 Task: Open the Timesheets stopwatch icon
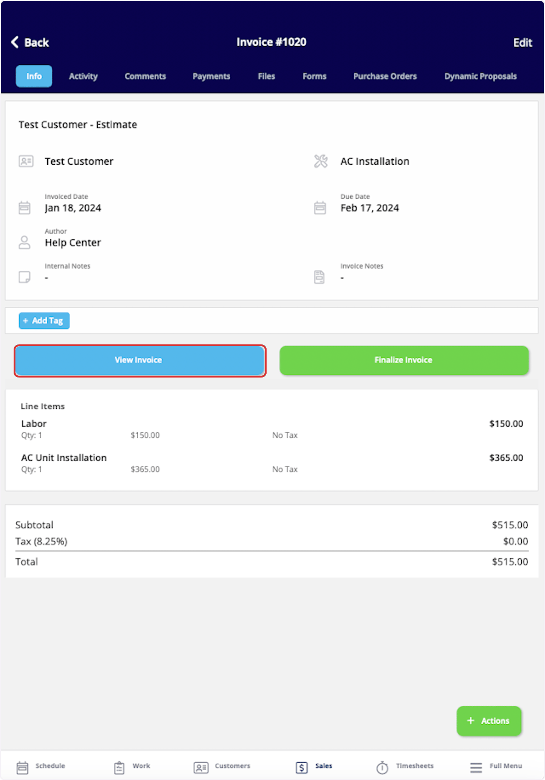pos(382,767)
